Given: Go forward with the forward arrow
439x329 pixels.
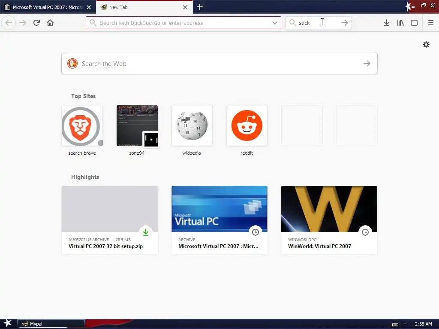Looking at the screenshot, I should click(x=23, y=23).
